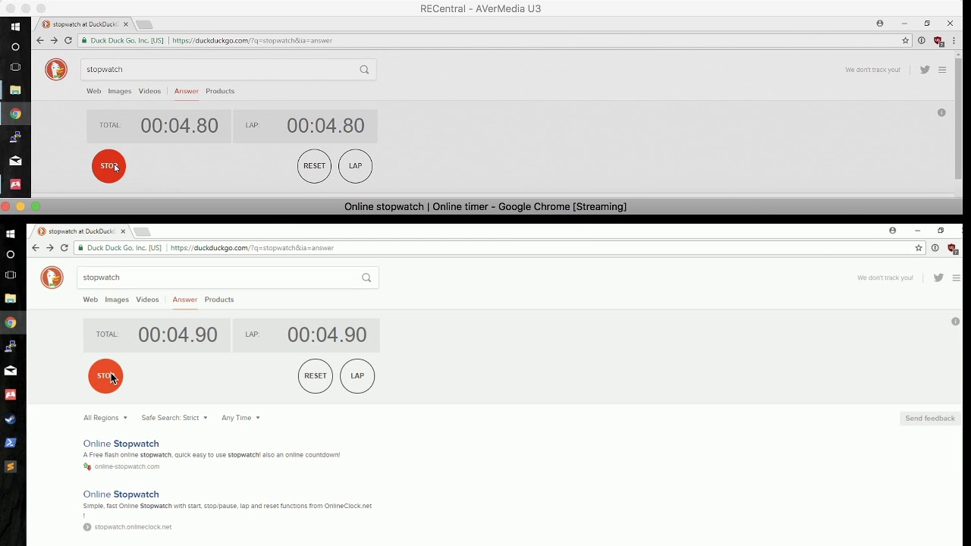
Task: Click Cortana circle in Streaming window taskbar
Action: [x=11, y=255]
